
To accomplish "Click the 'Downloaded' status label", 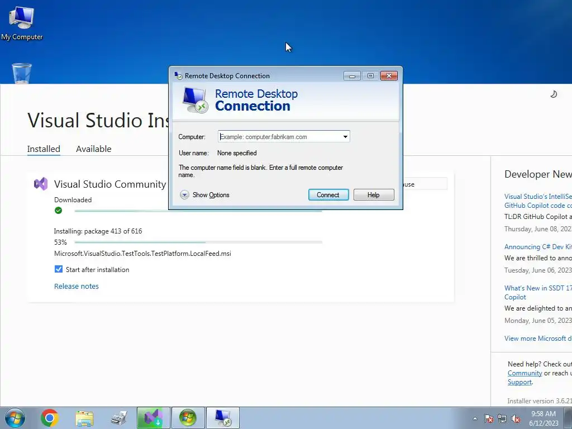I will click(73, 199).
